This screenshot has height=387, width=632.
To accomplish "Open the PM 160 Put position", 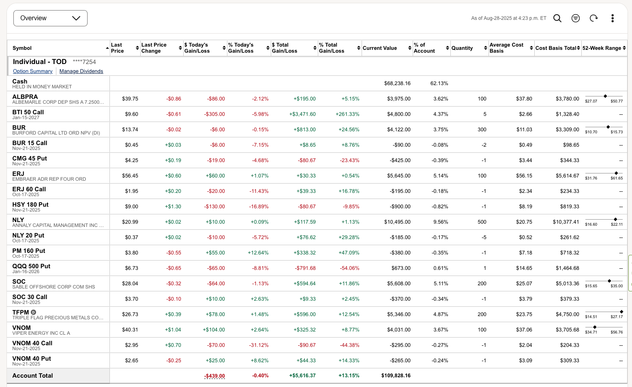I will 29,251.
